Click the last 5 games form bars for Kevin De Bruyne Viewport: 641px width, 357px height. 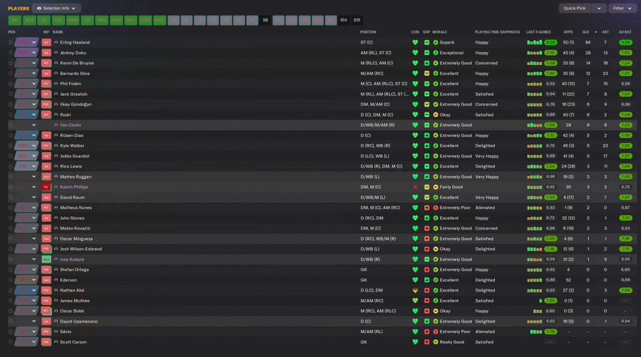(534, 63)
